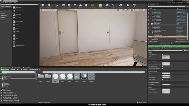Collapse First Bounce Ray Guiding section
Viewport: 189px width, 106px height.
(148, 82)
